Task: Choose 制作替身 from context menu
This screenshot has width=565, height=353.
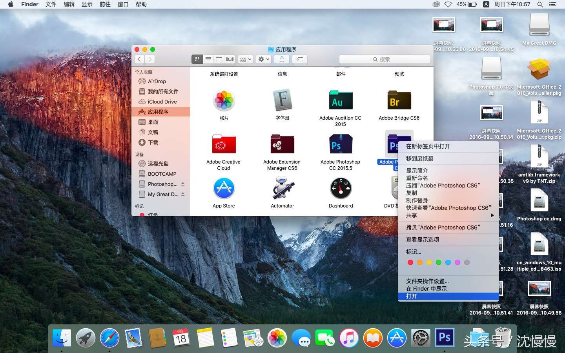Action: click(448, 200)
